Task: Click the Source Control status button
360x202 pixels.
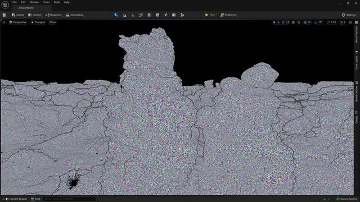Action: click(x=346, y=199)
